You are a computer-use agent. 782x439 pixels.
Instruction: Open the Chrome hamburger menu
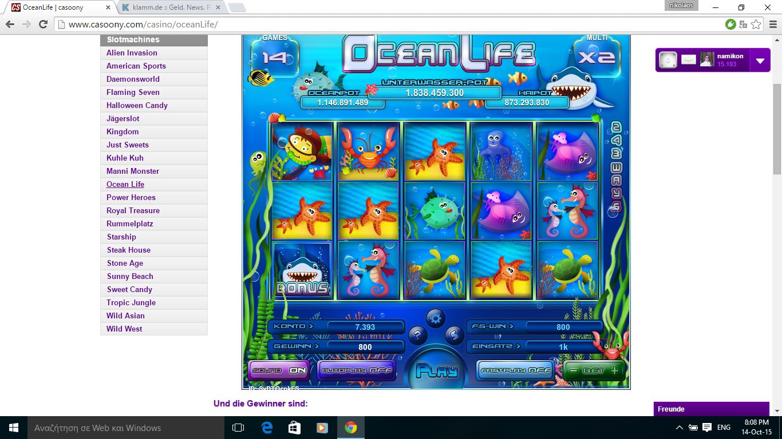click(x=773, y=24)
